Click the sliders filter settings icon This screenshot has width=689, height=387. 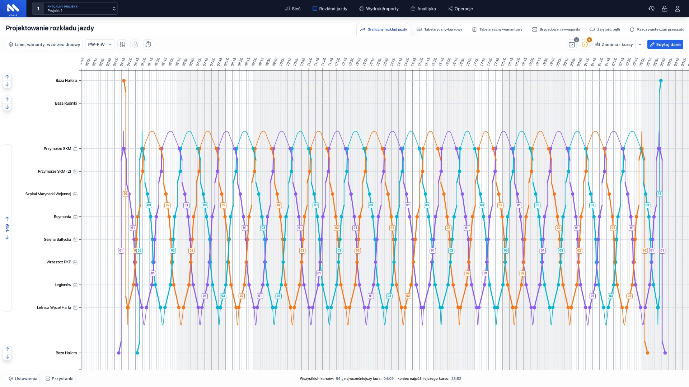122,44
